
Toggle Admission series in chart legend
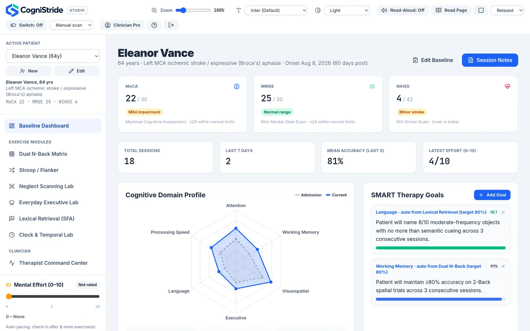click(308, 195)
